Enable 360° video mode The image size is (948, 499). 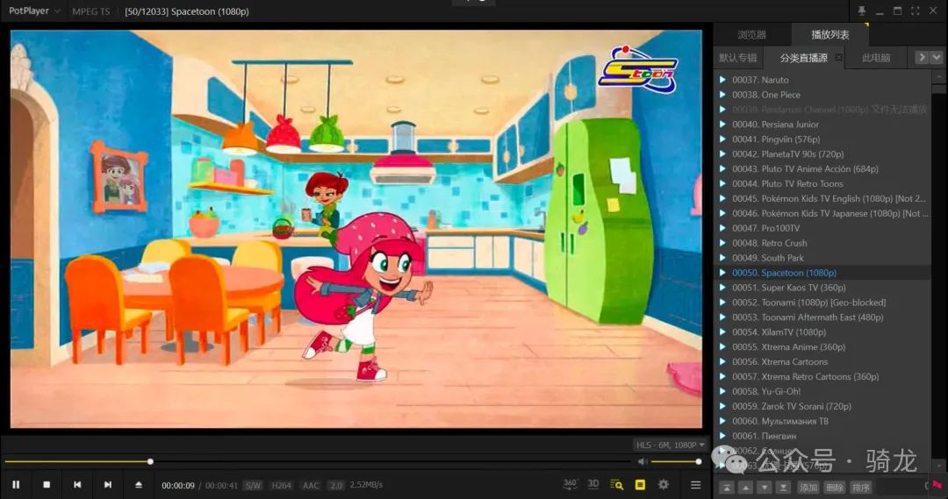click(x=571, y=484)
